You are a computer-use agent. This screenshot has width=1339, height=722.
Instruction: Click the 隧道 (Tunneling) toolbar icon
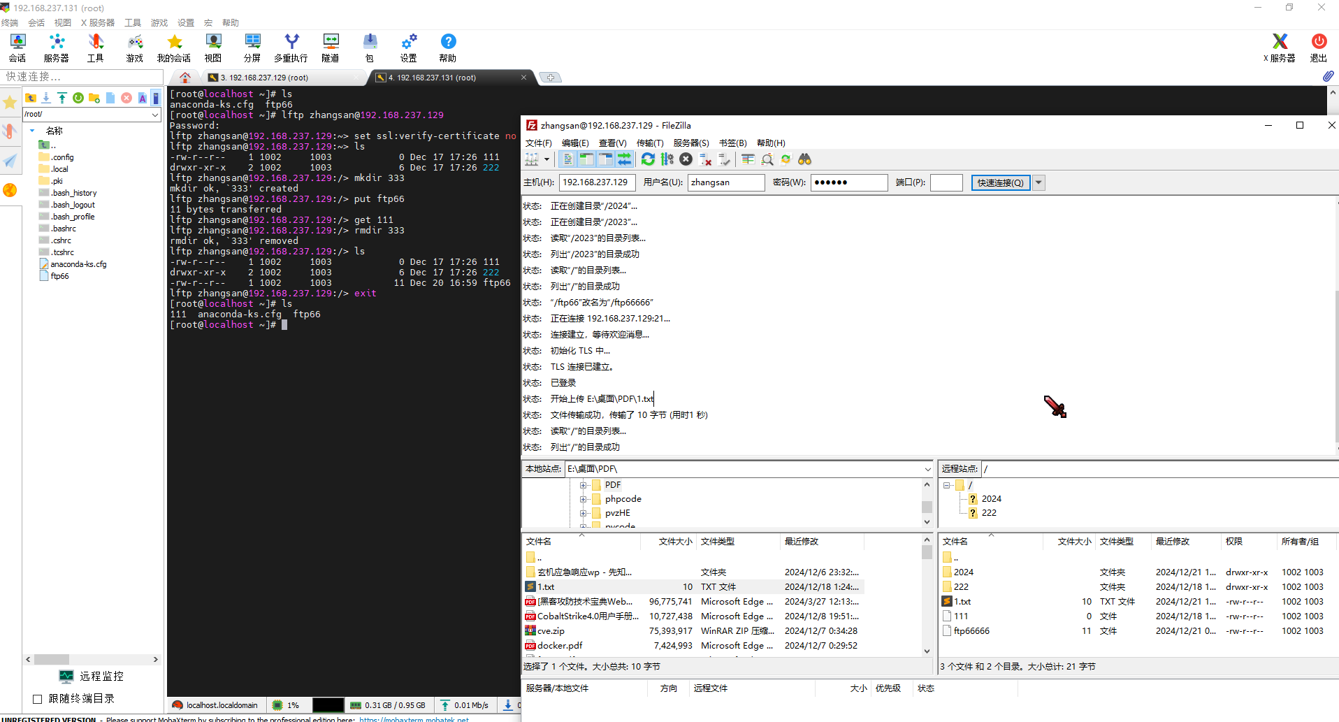click(x=331, y=48)
